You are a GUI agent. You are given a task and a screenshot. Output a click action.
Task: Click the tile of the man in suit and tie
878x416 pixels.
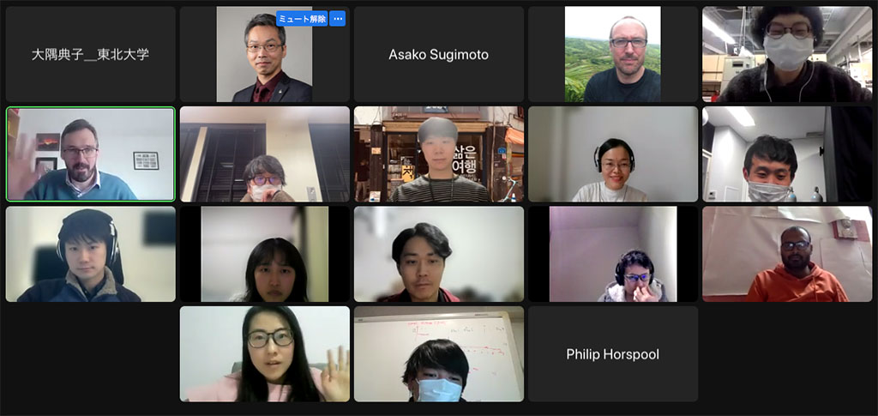[264, 54]
